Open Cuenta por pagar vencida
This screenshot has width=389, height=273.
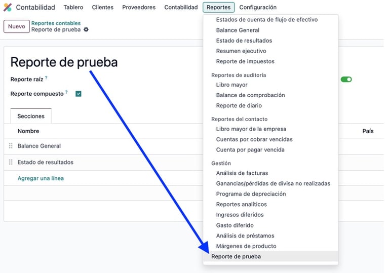(x=250, y=149)
